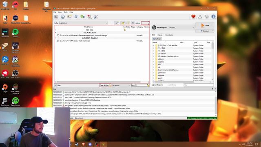
Task: Disable 'G.A.M.M.A. MCM values - Active changes' checkbox
Action: coord(58,41)
